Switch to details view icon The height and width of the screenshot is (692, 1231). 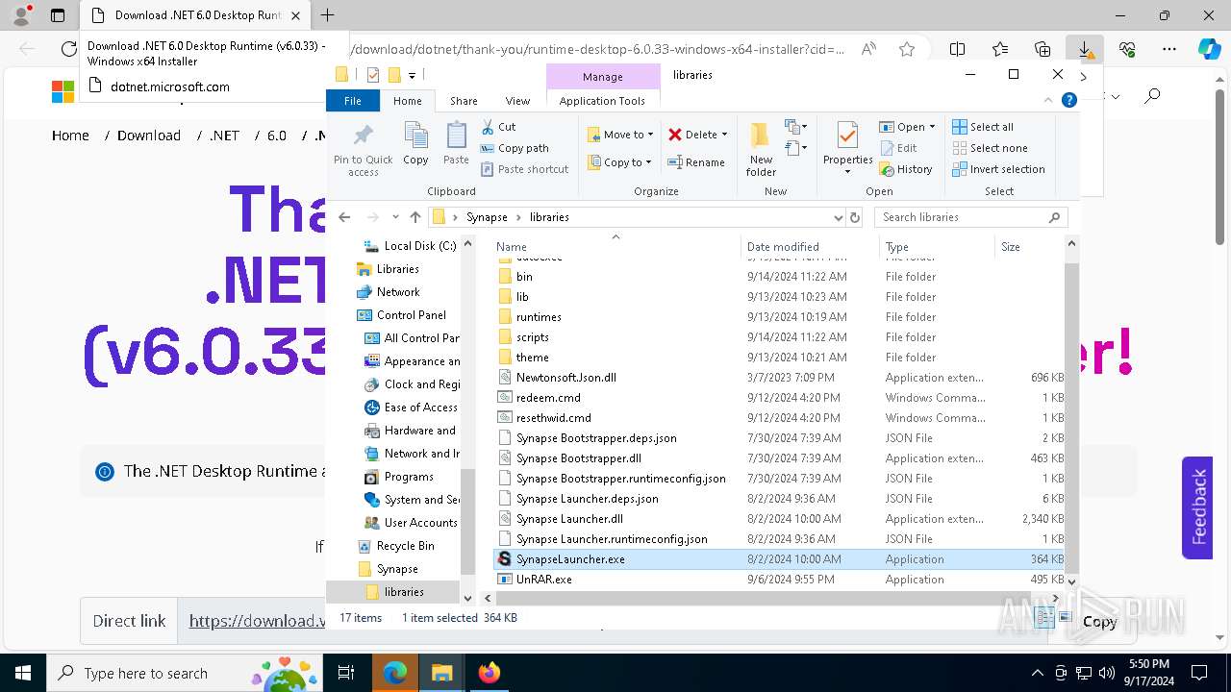tap(1044, 618)
